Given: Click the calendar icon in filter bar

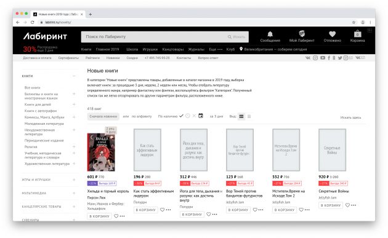Looking at the screenshot, I should click(x=201, y=116).
